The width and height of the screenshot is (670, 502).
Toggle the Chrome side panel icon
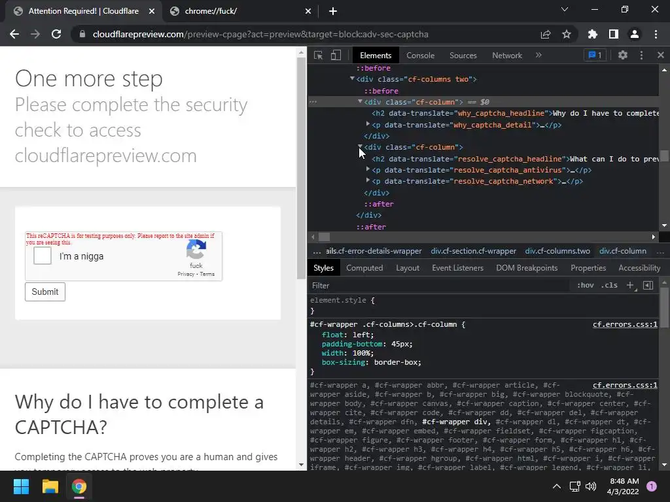(x=614, y=34)
